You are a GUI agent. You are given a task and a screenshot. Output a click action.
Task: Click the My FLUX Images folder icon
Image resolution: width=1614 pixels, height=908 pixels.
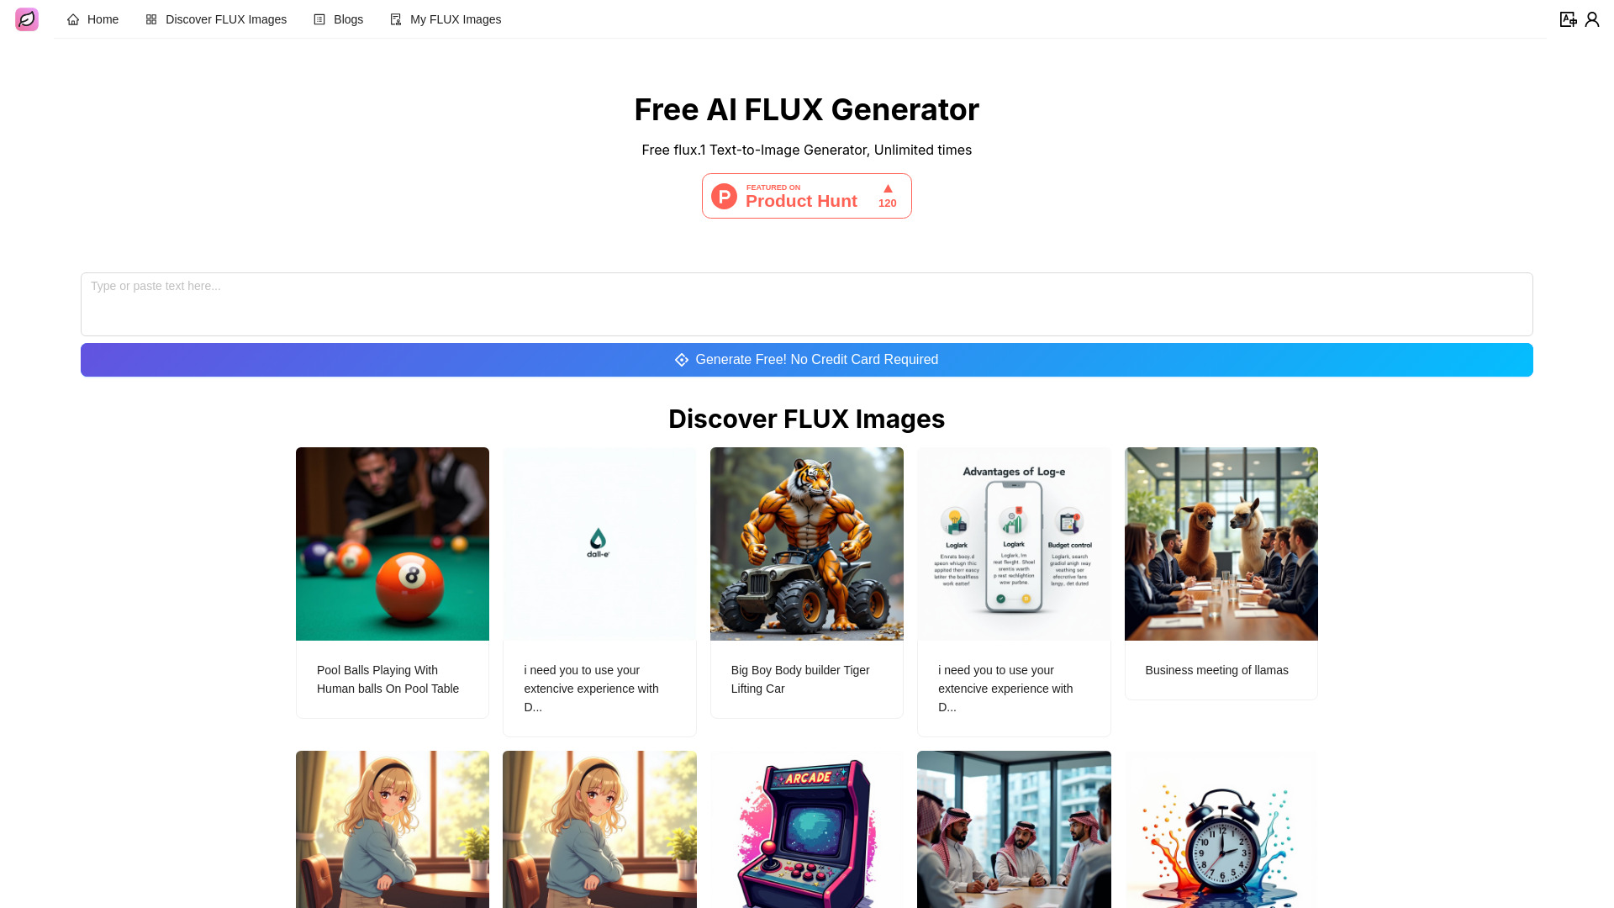(396, 18)
